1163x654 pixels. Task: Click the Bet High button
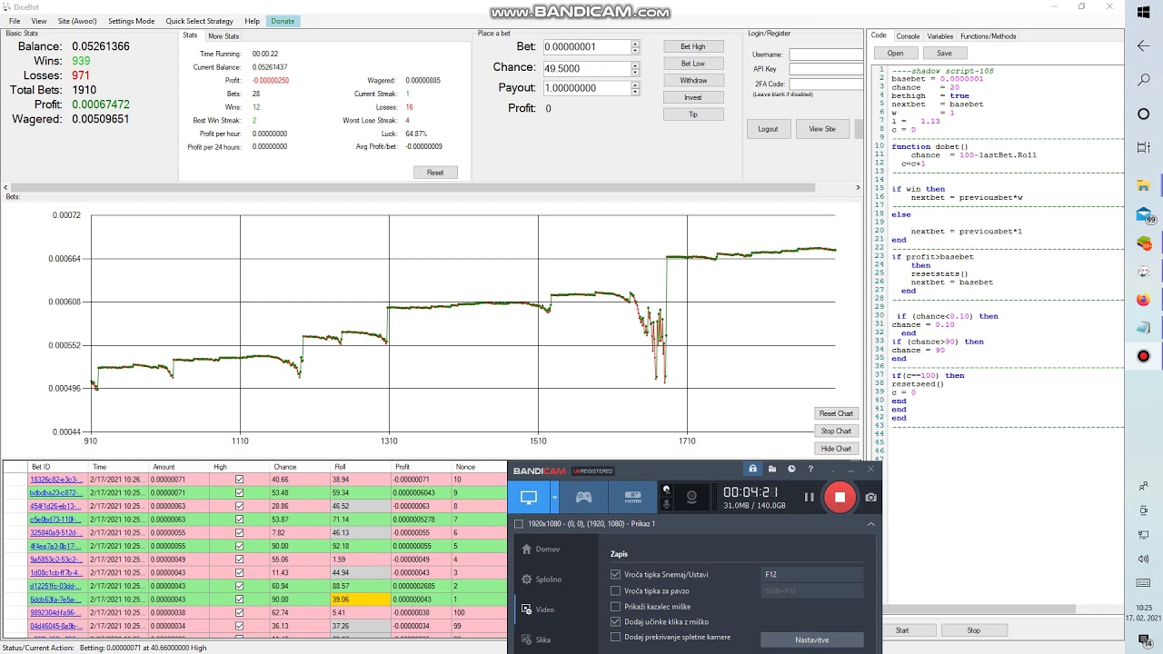(692, 46)
